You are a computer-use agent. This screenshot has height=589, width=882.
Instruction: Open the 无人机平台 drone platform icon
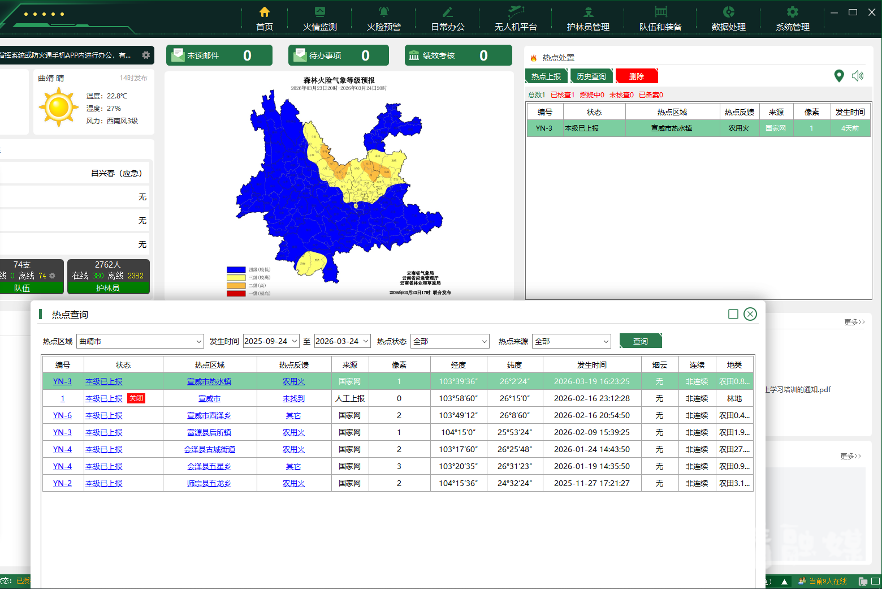[x=515, y=12]
